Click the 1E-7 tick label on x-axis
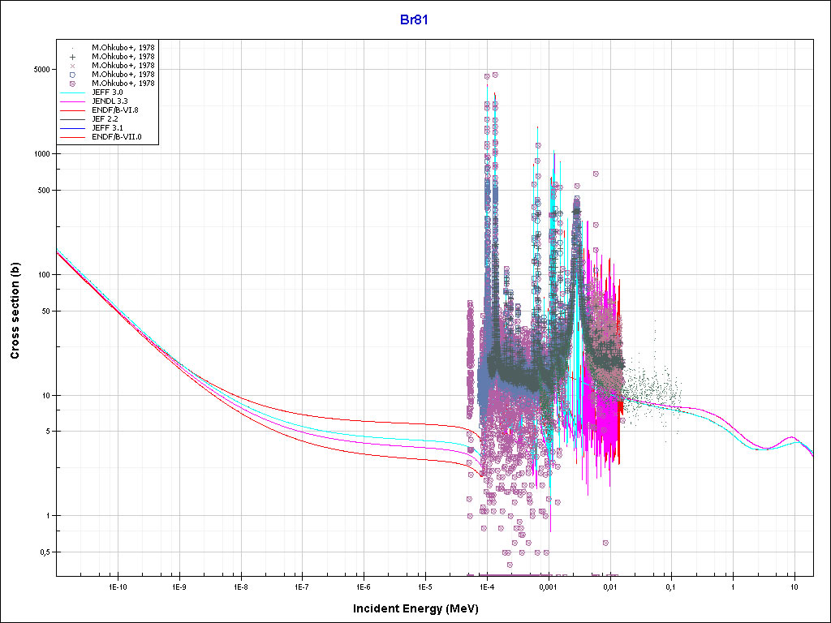This screenshot has height=623, width=831. click(x=301, y=586)
